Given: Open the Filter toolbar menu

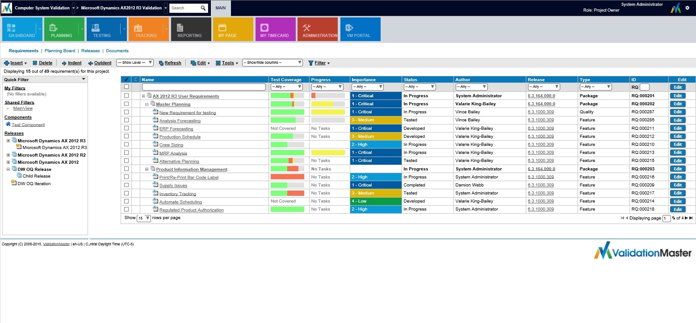Looking at the screenshot, I should click(319, 63).
